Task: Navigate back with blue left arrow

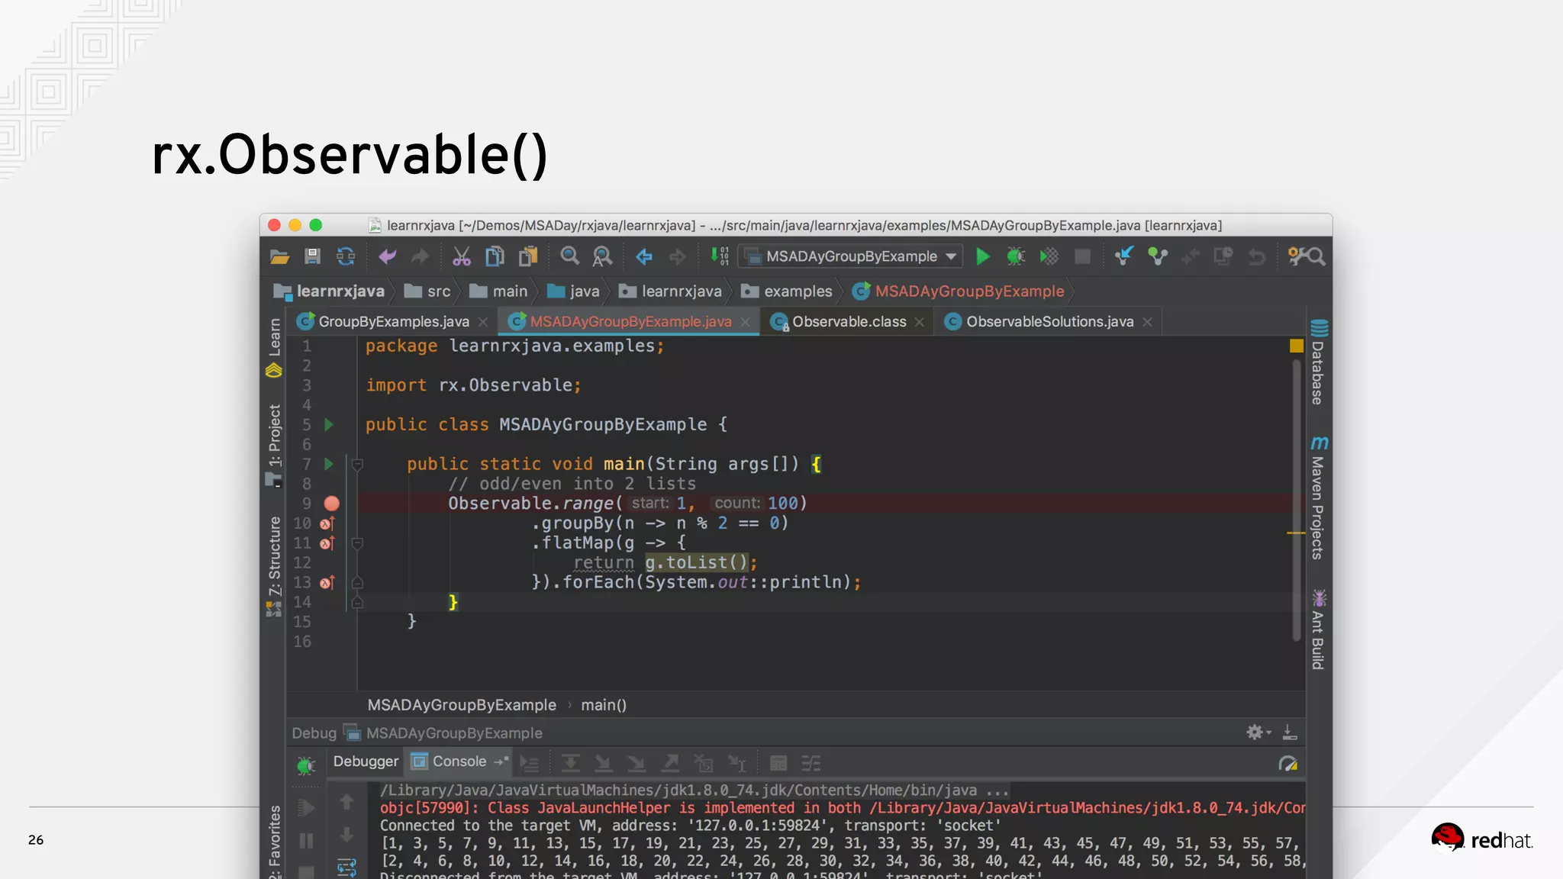Action: pos(644,257)
